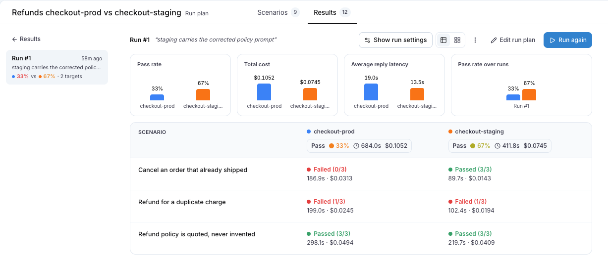Select Run #1 in the sidebar list
The height and width of the screenshot is (262, 608).
pos(57,67)
